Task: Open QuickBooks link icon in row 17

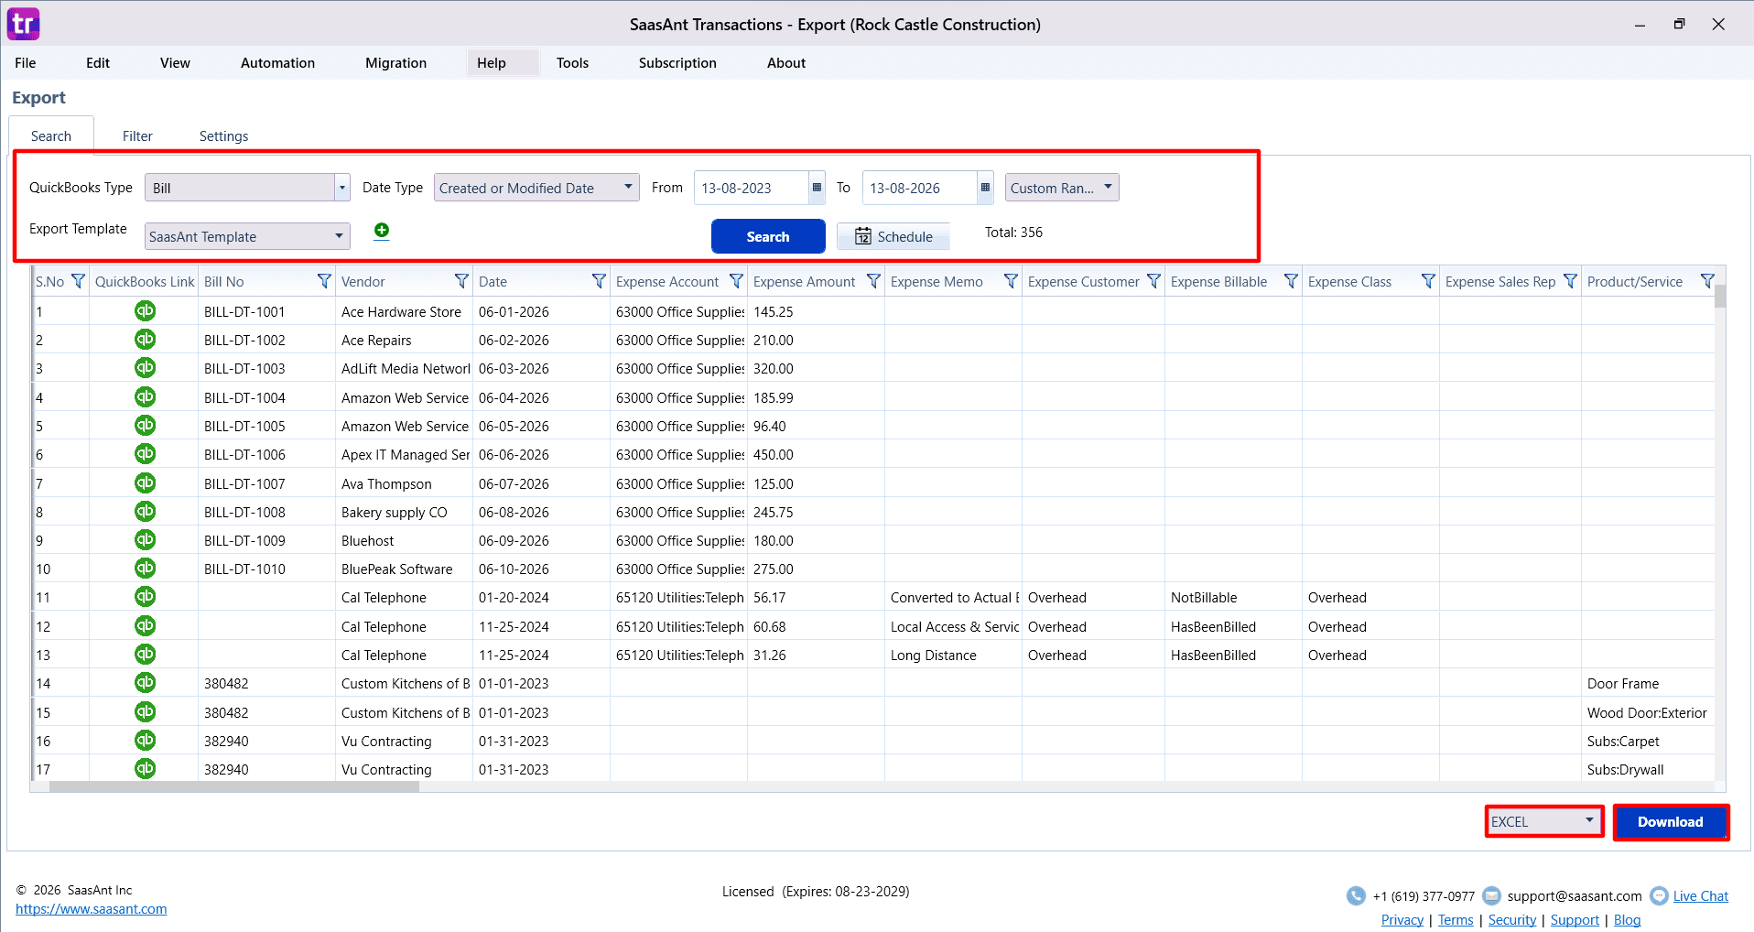Action: click(x=145, y=769)
